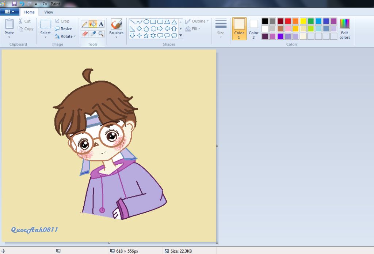Choose the Six-point star shape
The height and width of the screenshot is (254, 374).
[x=153, y=35]
